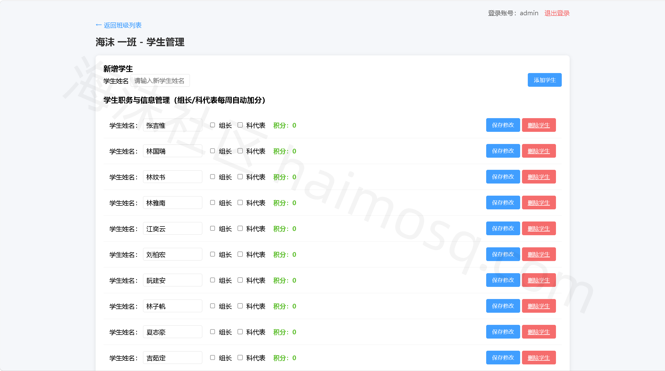Edit name field containing 刘柏宏
This screenshot has width=665, height=371.
[x=173, y=254]
